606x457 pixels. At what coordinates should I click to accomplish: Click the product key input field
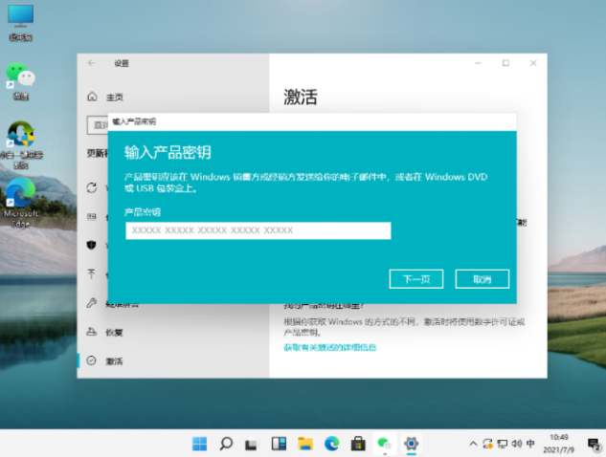[258, 230]
